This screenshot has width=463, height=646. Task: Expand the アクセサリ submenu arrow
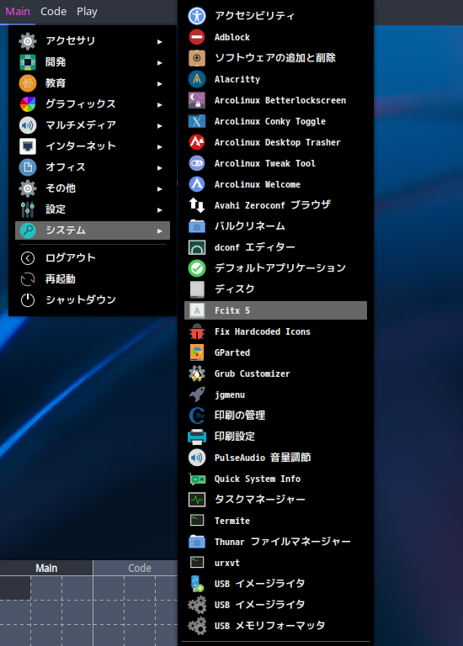(160, 41)
